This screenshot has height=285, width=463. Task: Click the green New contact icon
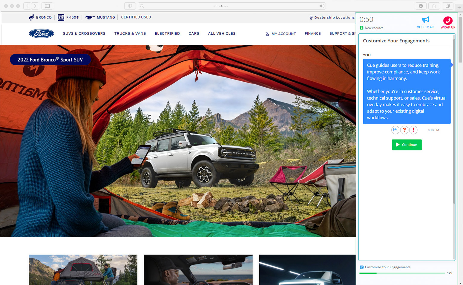click(361, 28)
